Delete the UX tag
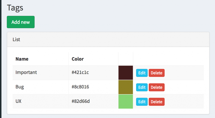This screenshot has height=118, width=215. pyautogui.click(x=156, y=102)
